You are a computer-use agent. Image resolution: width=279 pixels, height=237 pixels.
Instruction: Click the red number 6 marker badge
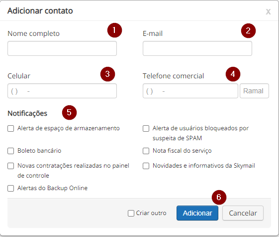(x=219, y=198)
